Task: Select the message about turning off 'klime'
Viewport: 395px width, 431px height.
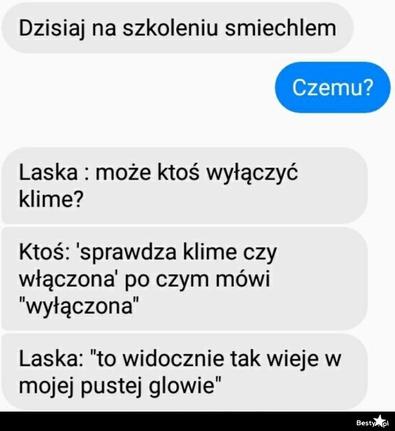Action: 185,186
